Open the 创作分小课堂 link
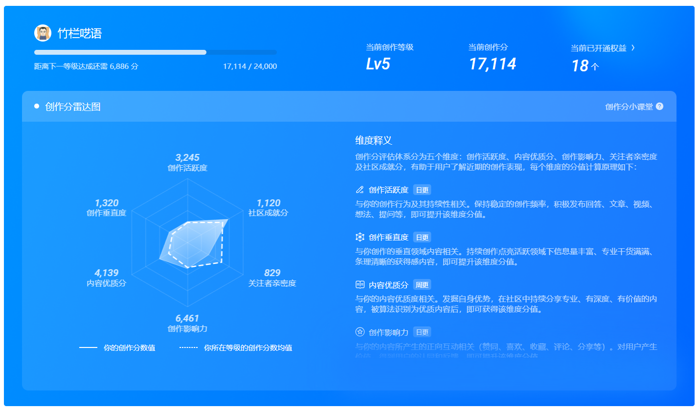The image size is (699, 411). click(x=629, y=107)
